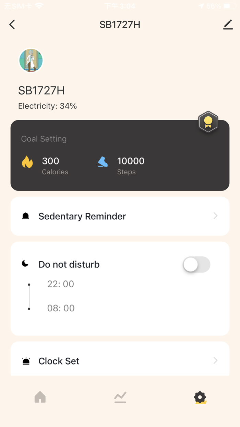Enable the Do not disturb switch
Screen dimensions: 240x427
coord(196,264)
